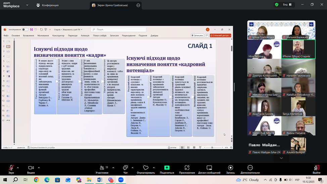327x184 pixels.
Task: Unmute the microphone with Звук button
Action: (11, 168)
